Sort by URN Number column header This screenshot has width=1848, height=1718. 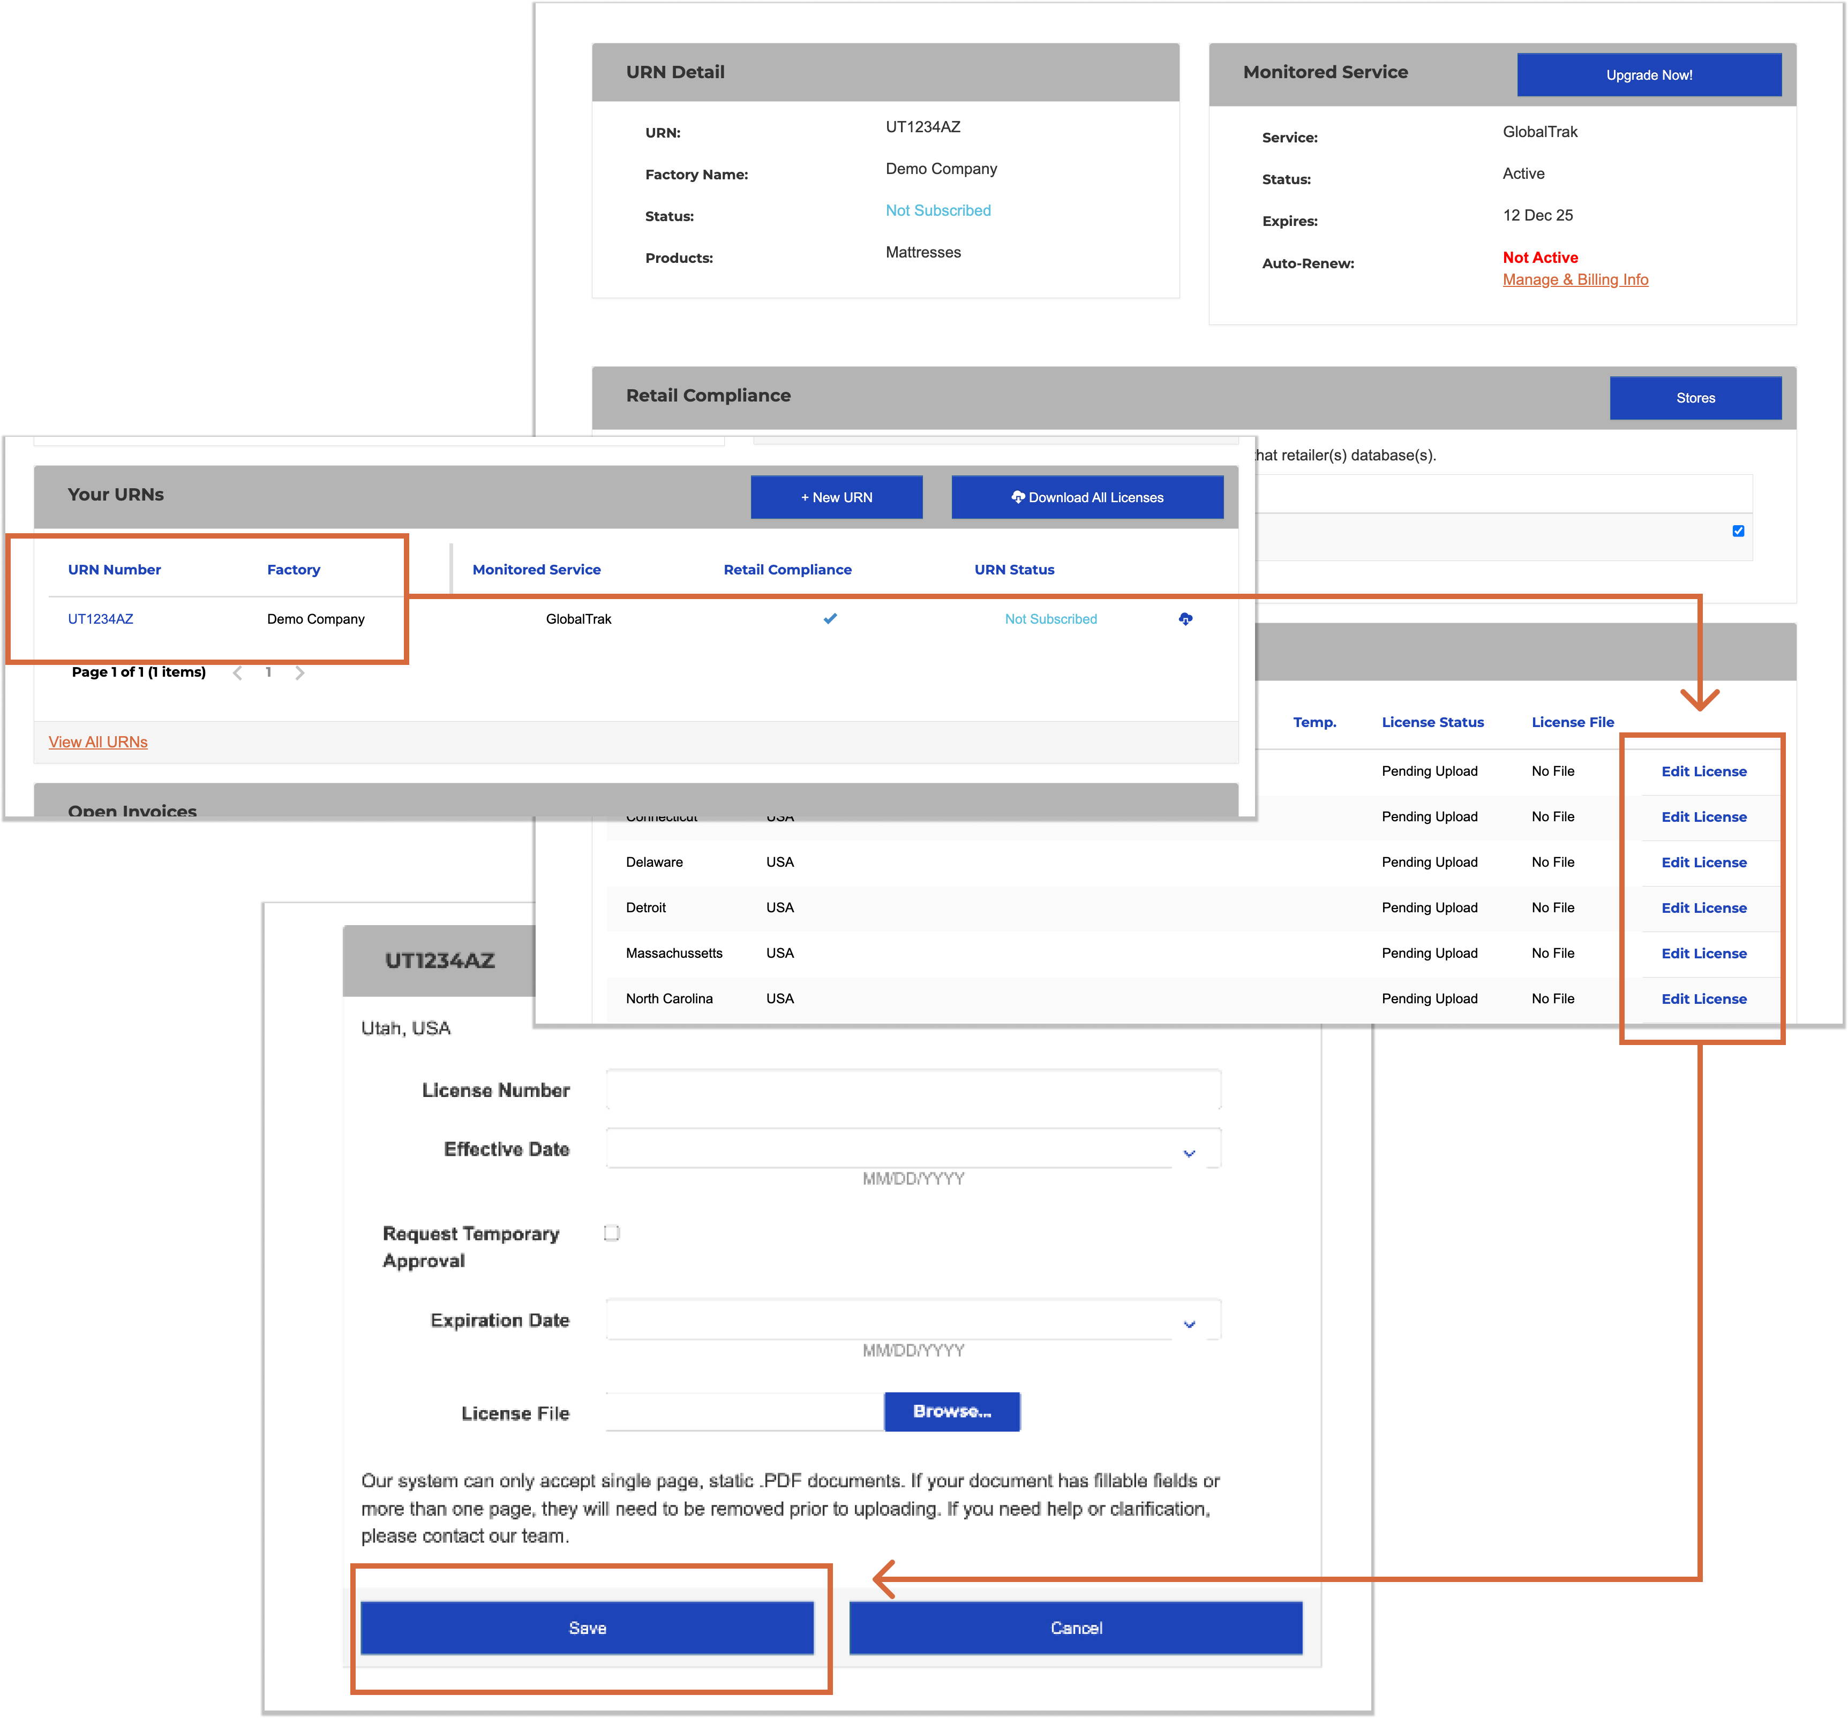click(x=114, y=570)
